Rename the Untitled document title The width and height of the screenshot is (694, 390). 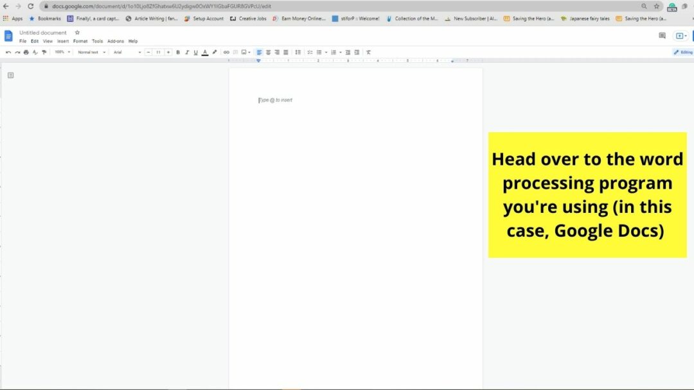tap(43, 33)
